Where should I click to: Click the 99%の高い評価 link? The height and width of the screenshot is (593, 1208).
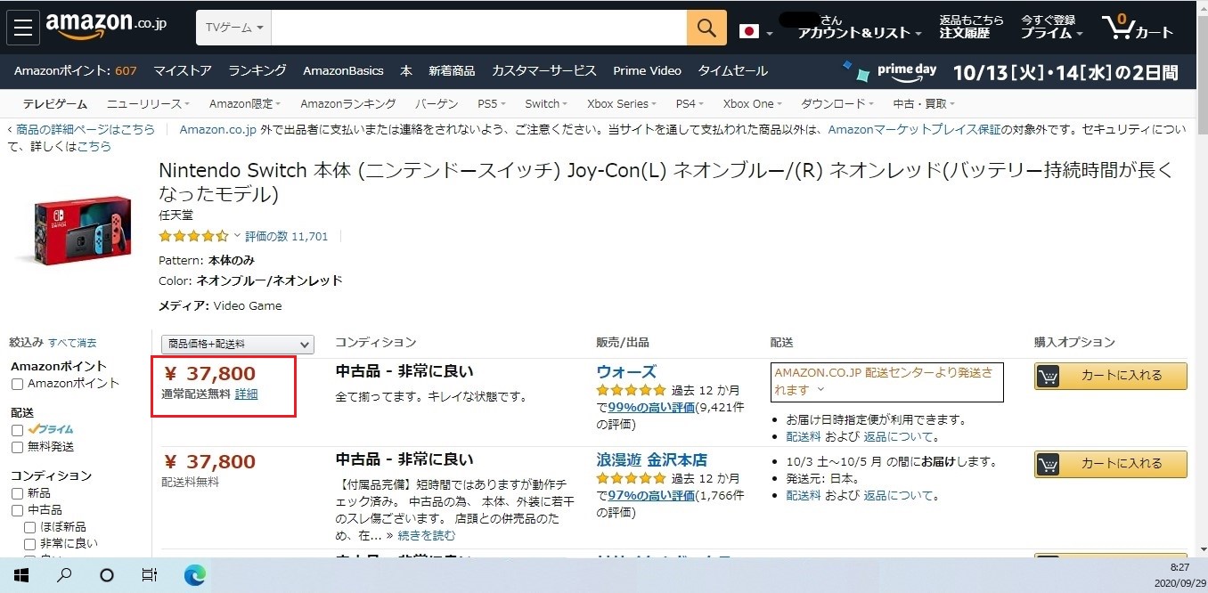pyautogui.click(x=651, y=408)
